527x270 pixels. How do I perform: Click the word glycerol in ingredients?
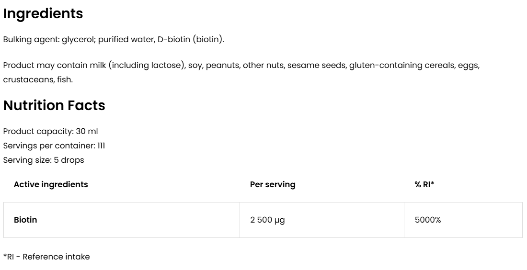(79, 39)
